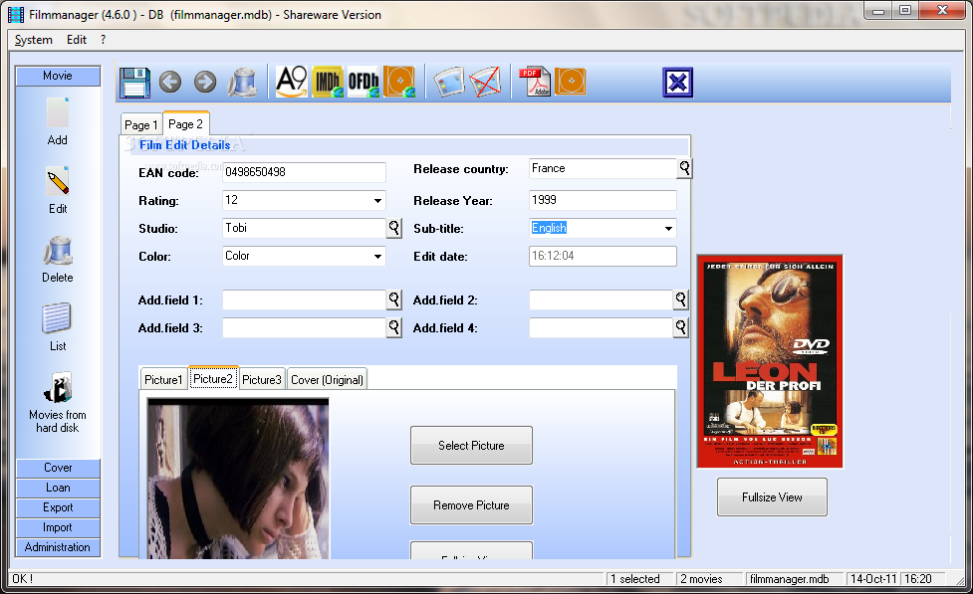The width and height of the screenshot is (973, 594).
Task: Click the Delete sidebar trash icon
Action: [58, 251]
